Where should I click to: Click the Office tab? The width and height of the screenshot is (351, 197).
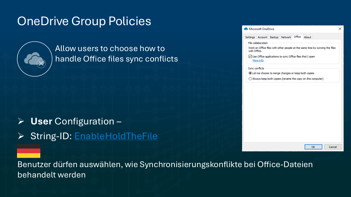pos(297,37)
